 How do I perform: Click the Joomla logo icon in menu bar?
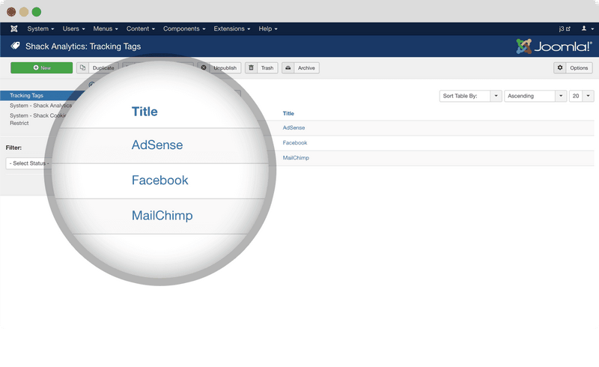click(13, 28)
